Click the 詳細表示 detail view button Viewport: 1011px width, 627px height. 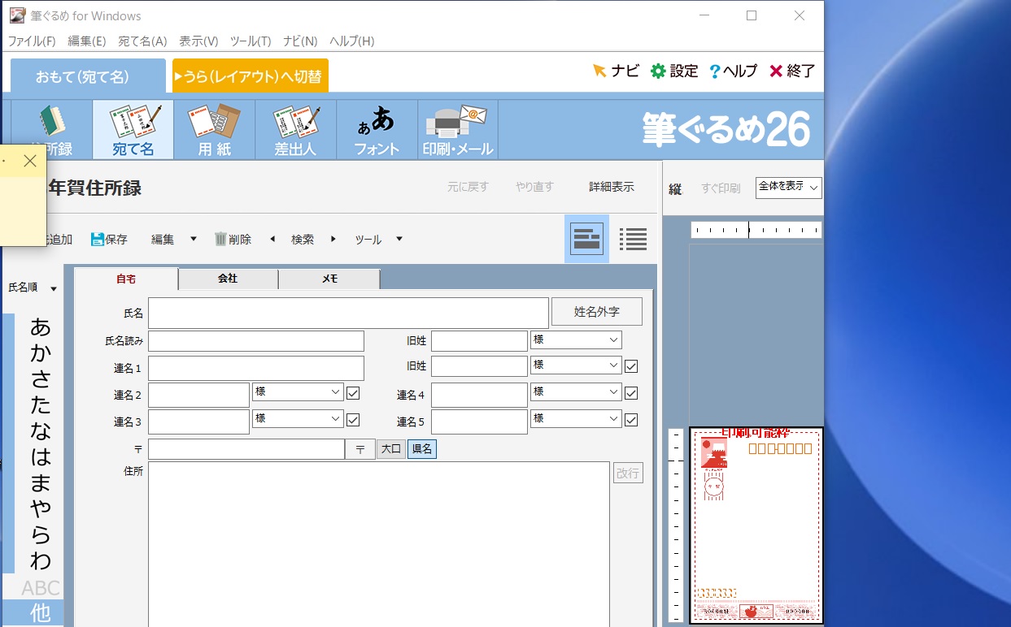[612, 187]
